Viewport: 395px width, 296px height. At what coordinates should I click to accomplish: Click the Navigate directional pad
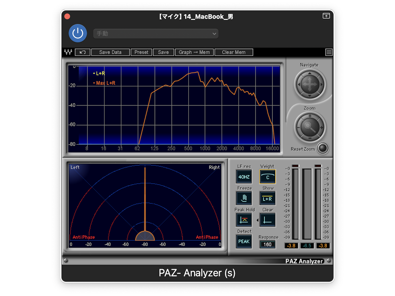[309, 84]
